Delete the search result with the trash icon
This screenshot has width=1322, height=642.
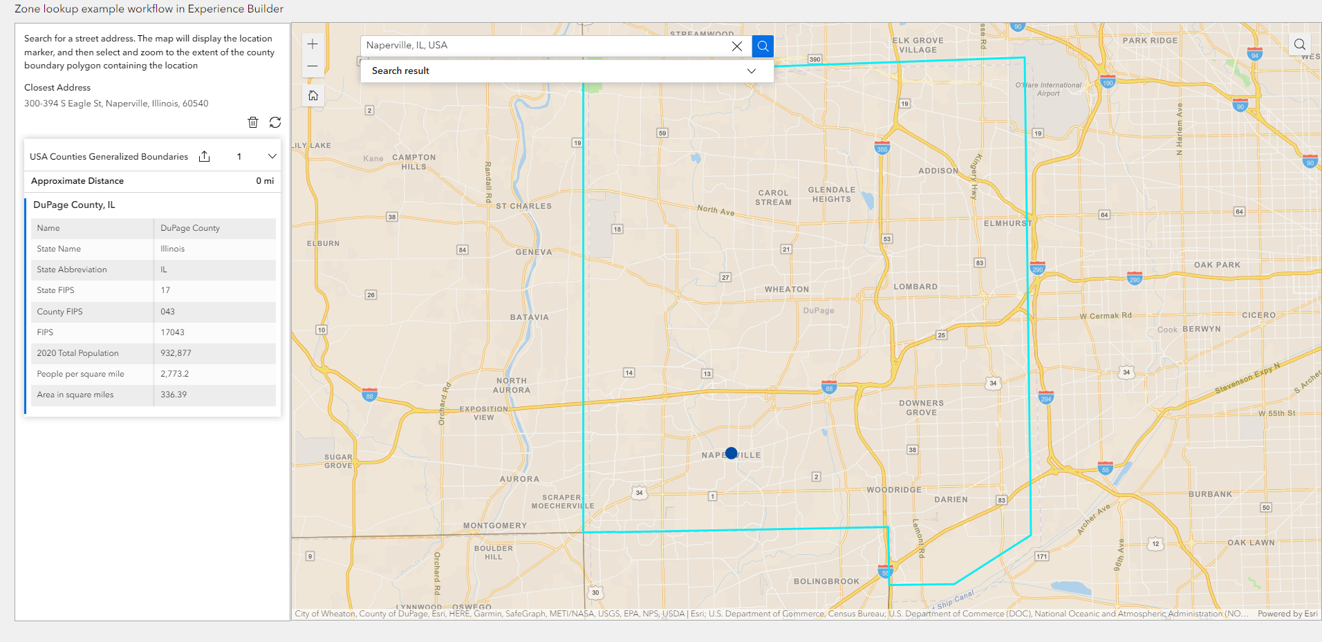(x=253, y=122)
